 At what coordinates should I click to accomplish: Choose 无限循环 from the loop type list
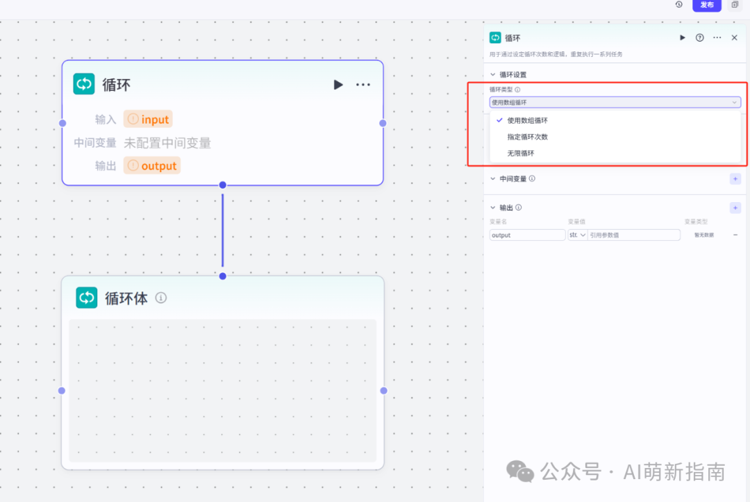[x=521, y=153]
